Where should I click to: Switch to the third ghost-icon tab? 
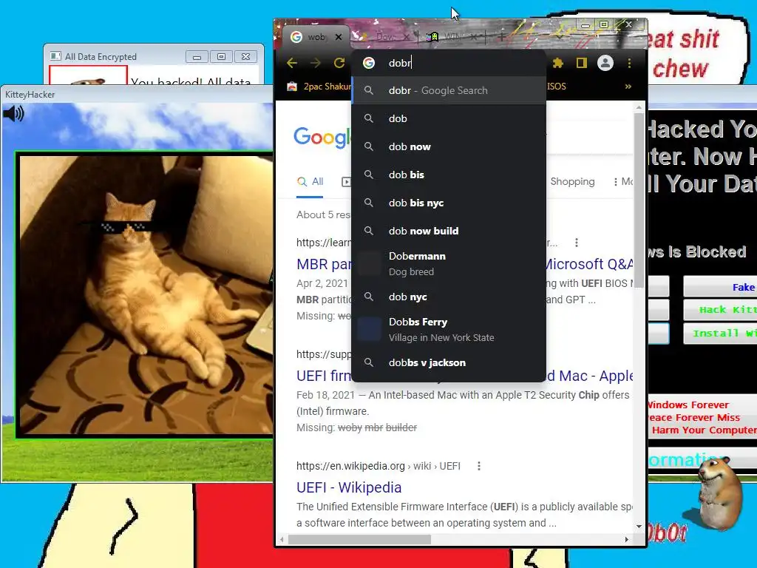click(452, 37)
